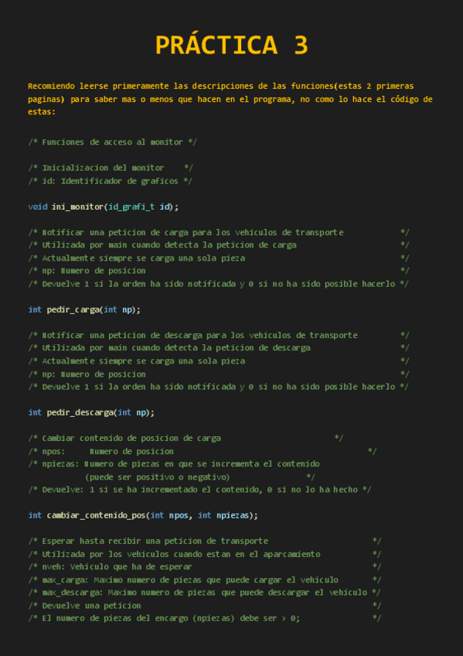Click the 'Esperar hasta recibir una peticion' comment
463x656 pixels.
coord(205,541)
